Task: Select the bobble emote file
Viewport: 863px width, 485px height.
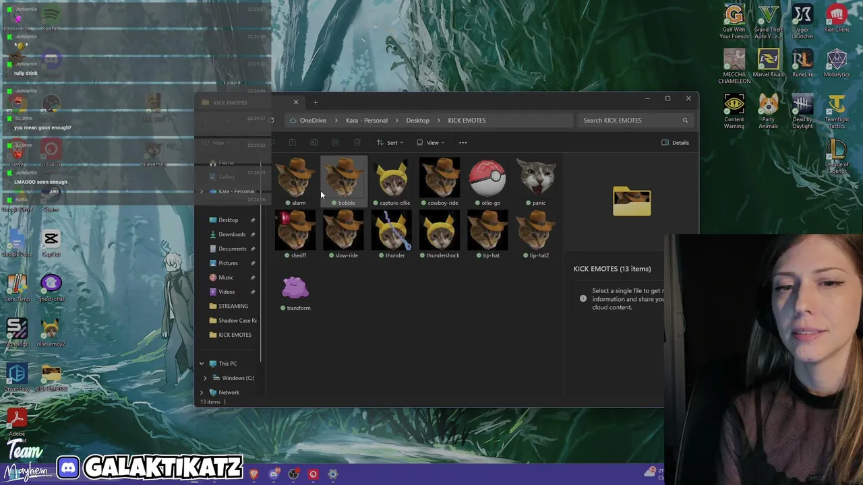Action: tap(344, 182)
